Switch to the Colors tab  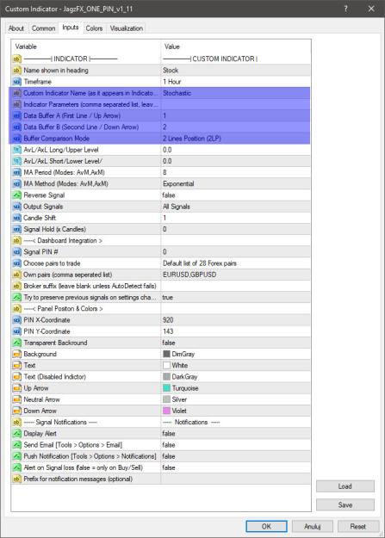coord(94,28)
